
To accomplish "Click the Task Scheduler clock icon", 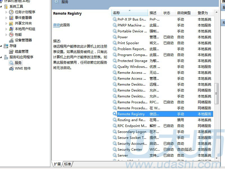I will [11, 12].
